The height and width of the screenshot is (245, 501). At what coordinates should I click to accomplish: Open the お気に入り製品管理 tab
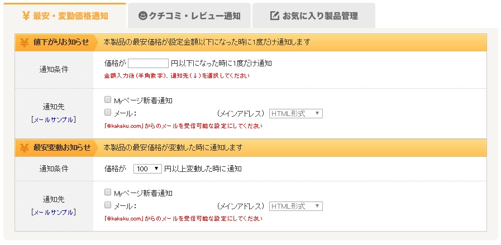313,16
